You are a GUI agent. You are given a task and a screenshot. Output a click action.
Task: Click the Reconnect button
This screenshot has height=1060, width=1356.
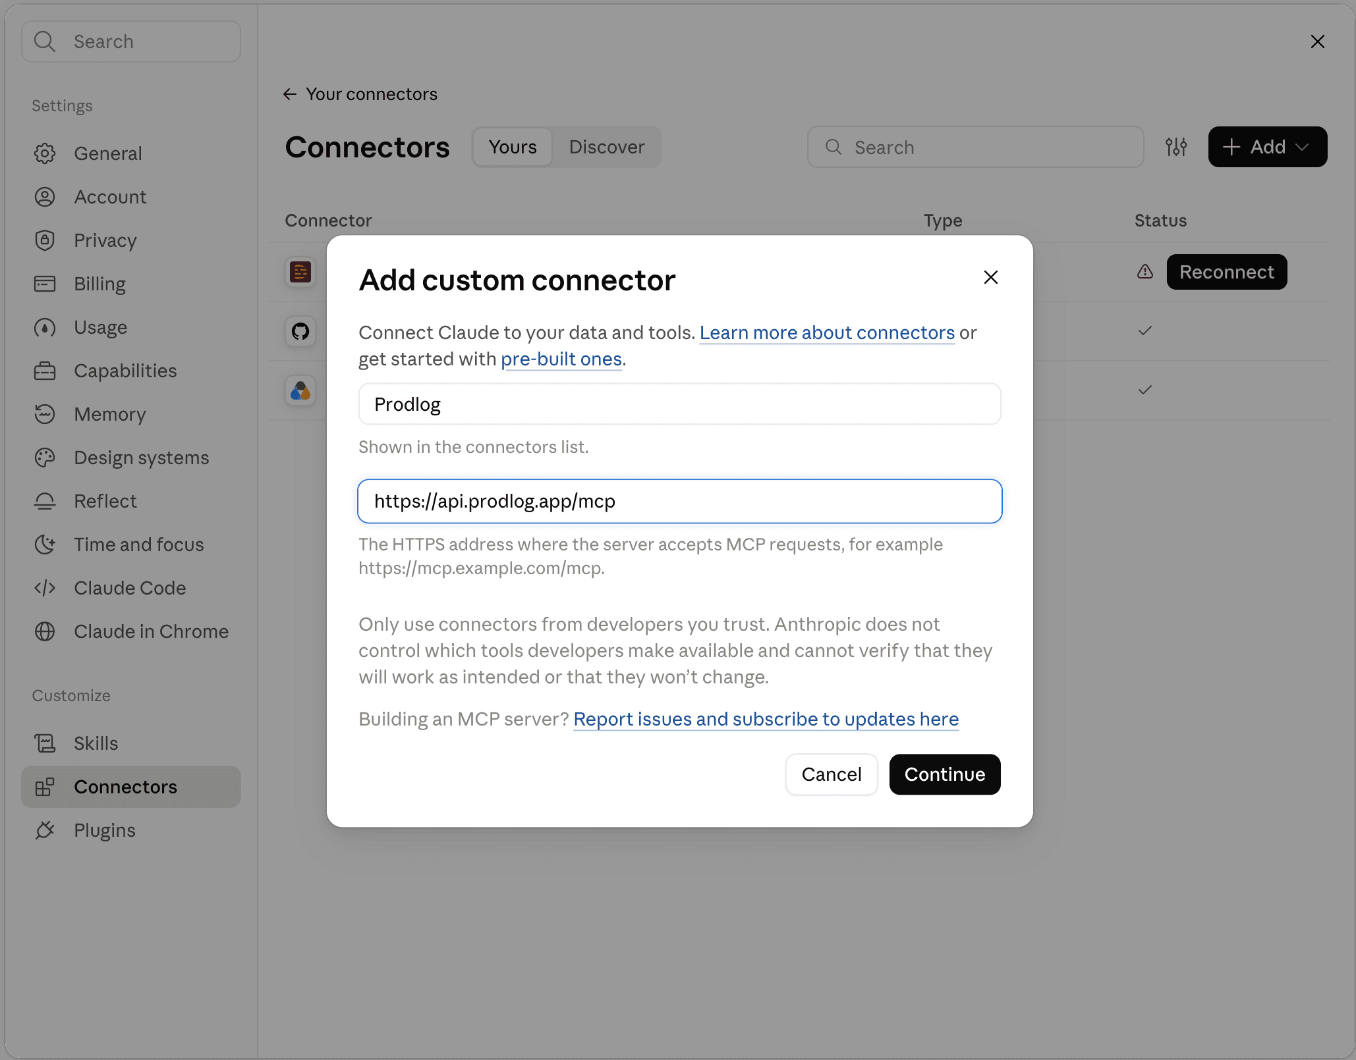[1227, 272]
